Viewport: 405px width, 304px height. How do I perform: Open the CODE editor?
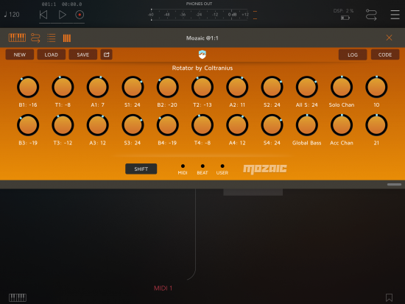385,54
